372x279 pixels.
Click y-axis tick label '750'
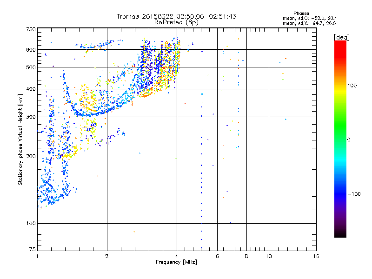pyautogui.click(x=31, y=29)
